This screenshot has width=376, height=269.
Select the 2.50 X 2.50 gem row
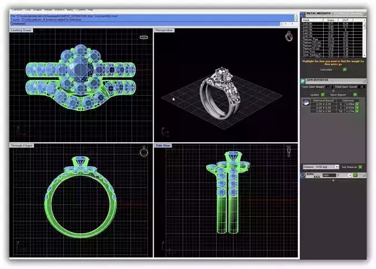pyautogui.click(x=333, y=111)
